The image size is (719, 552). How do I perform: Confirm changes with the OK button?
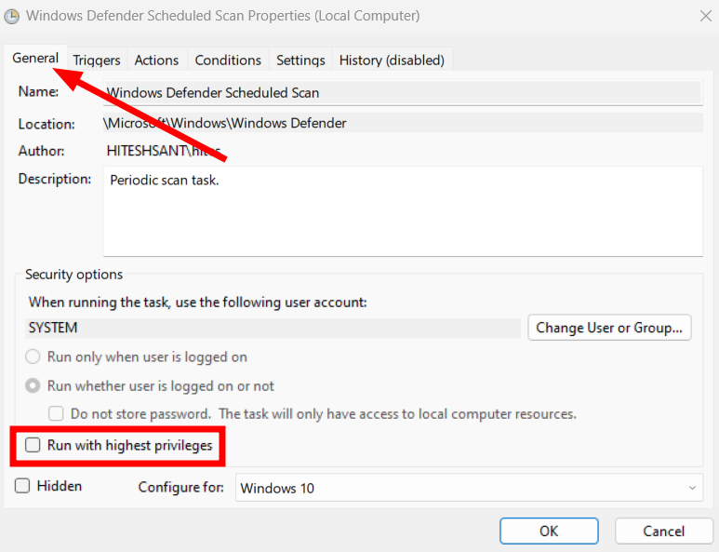549,531
